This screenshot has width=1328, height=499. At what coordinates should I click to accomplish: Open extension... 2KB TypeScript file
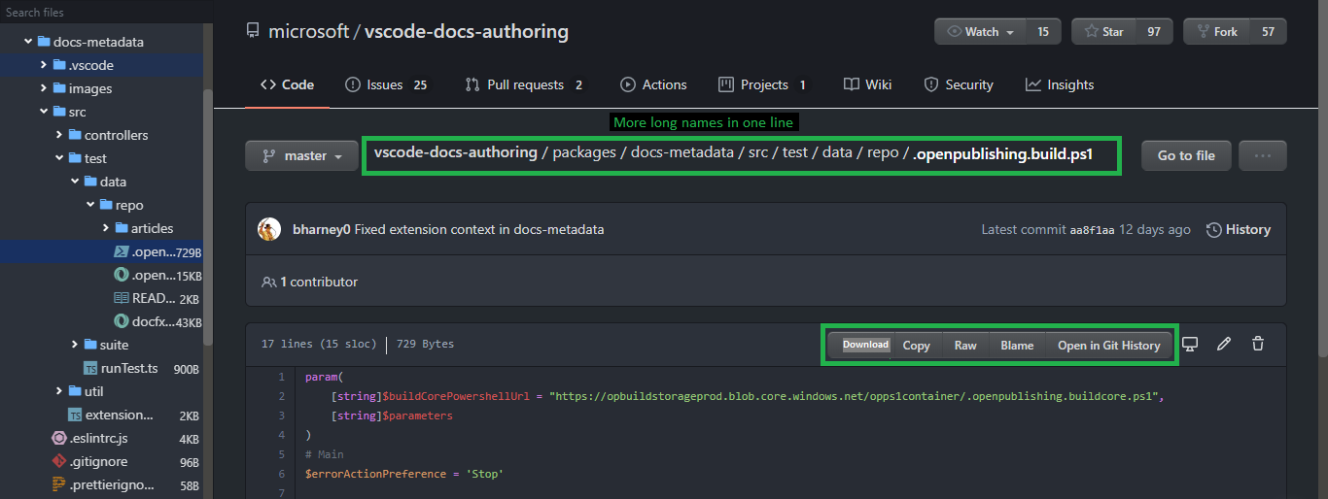tap(101, 415)
